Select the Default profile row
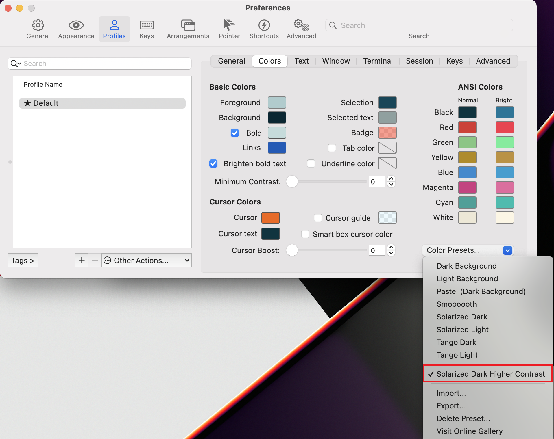554x439 pixels. coord(102,103)
